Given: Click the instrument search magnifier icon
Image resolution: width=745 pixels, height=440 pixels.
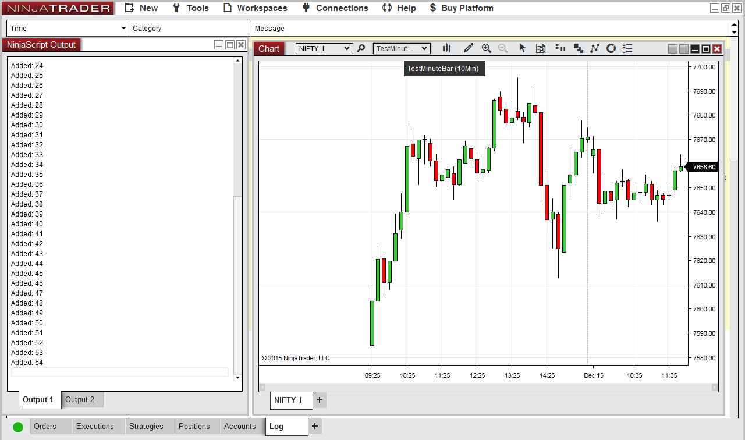Looking at the screenshot, I should click(361, 48).
